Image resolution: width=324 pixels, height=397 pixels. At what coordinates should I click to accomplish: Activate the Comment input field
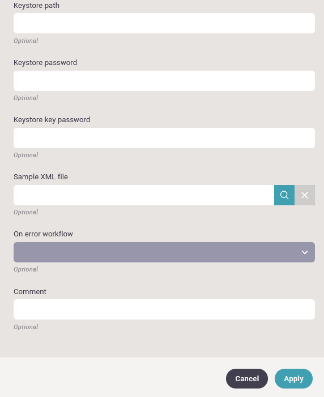coord(164,309)
